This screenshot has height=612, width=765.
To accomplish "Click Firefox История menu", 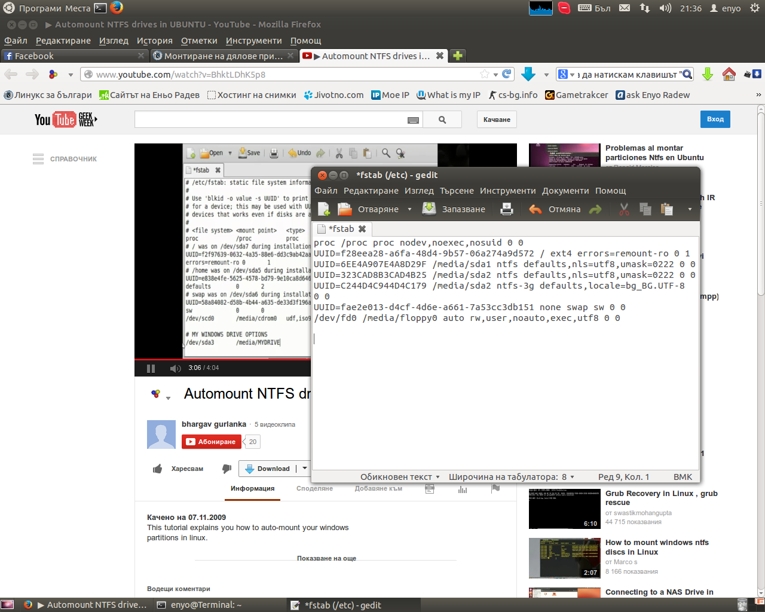I will [x=155, y=41].
